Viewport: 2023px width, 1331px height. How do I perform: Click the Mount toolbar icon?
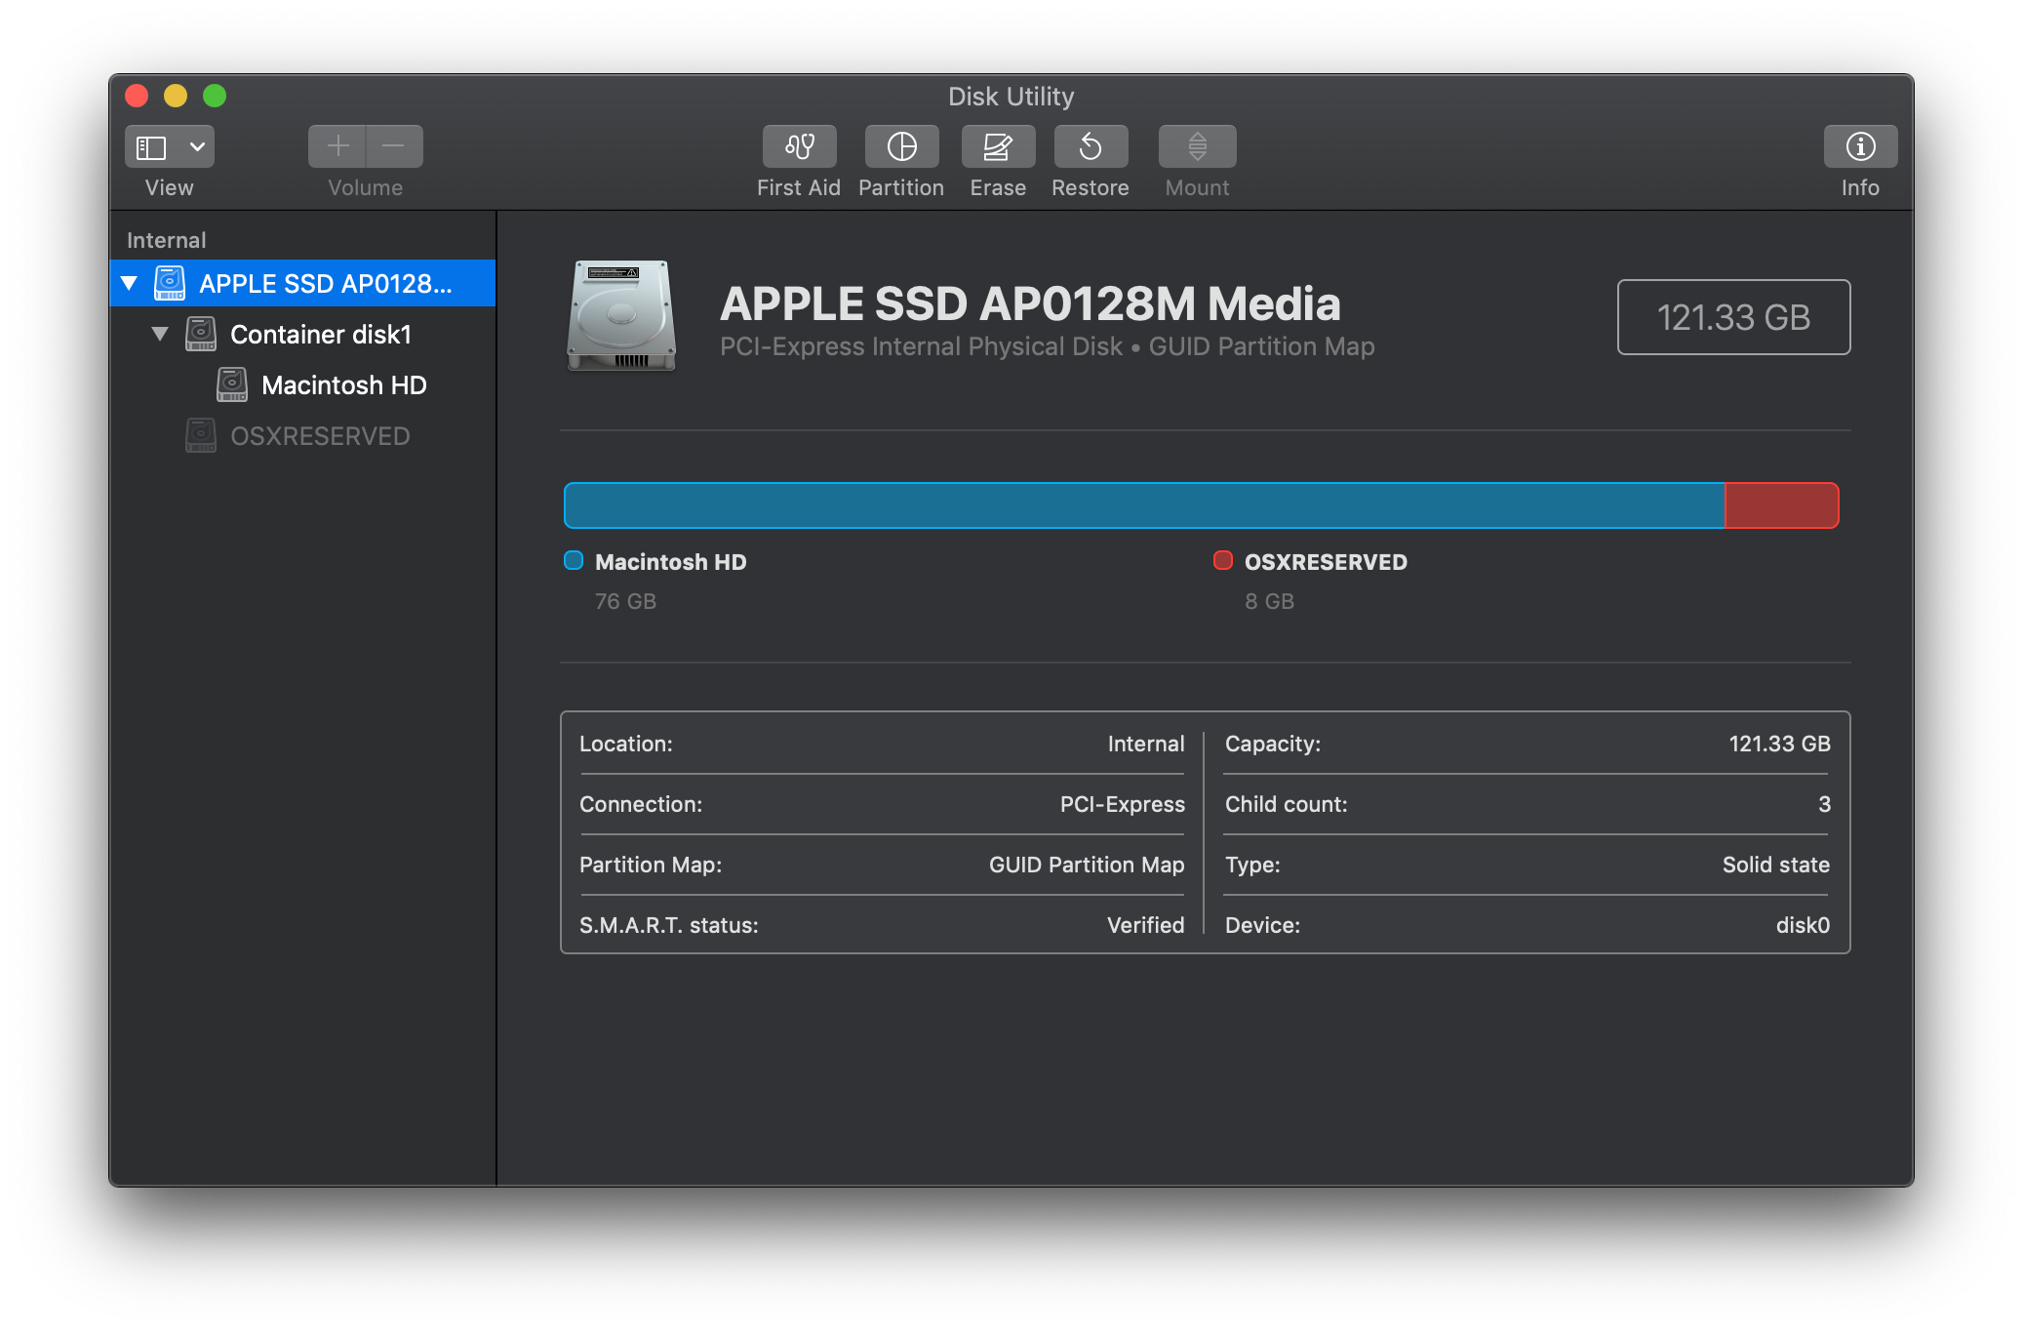tap(1197, 146)
